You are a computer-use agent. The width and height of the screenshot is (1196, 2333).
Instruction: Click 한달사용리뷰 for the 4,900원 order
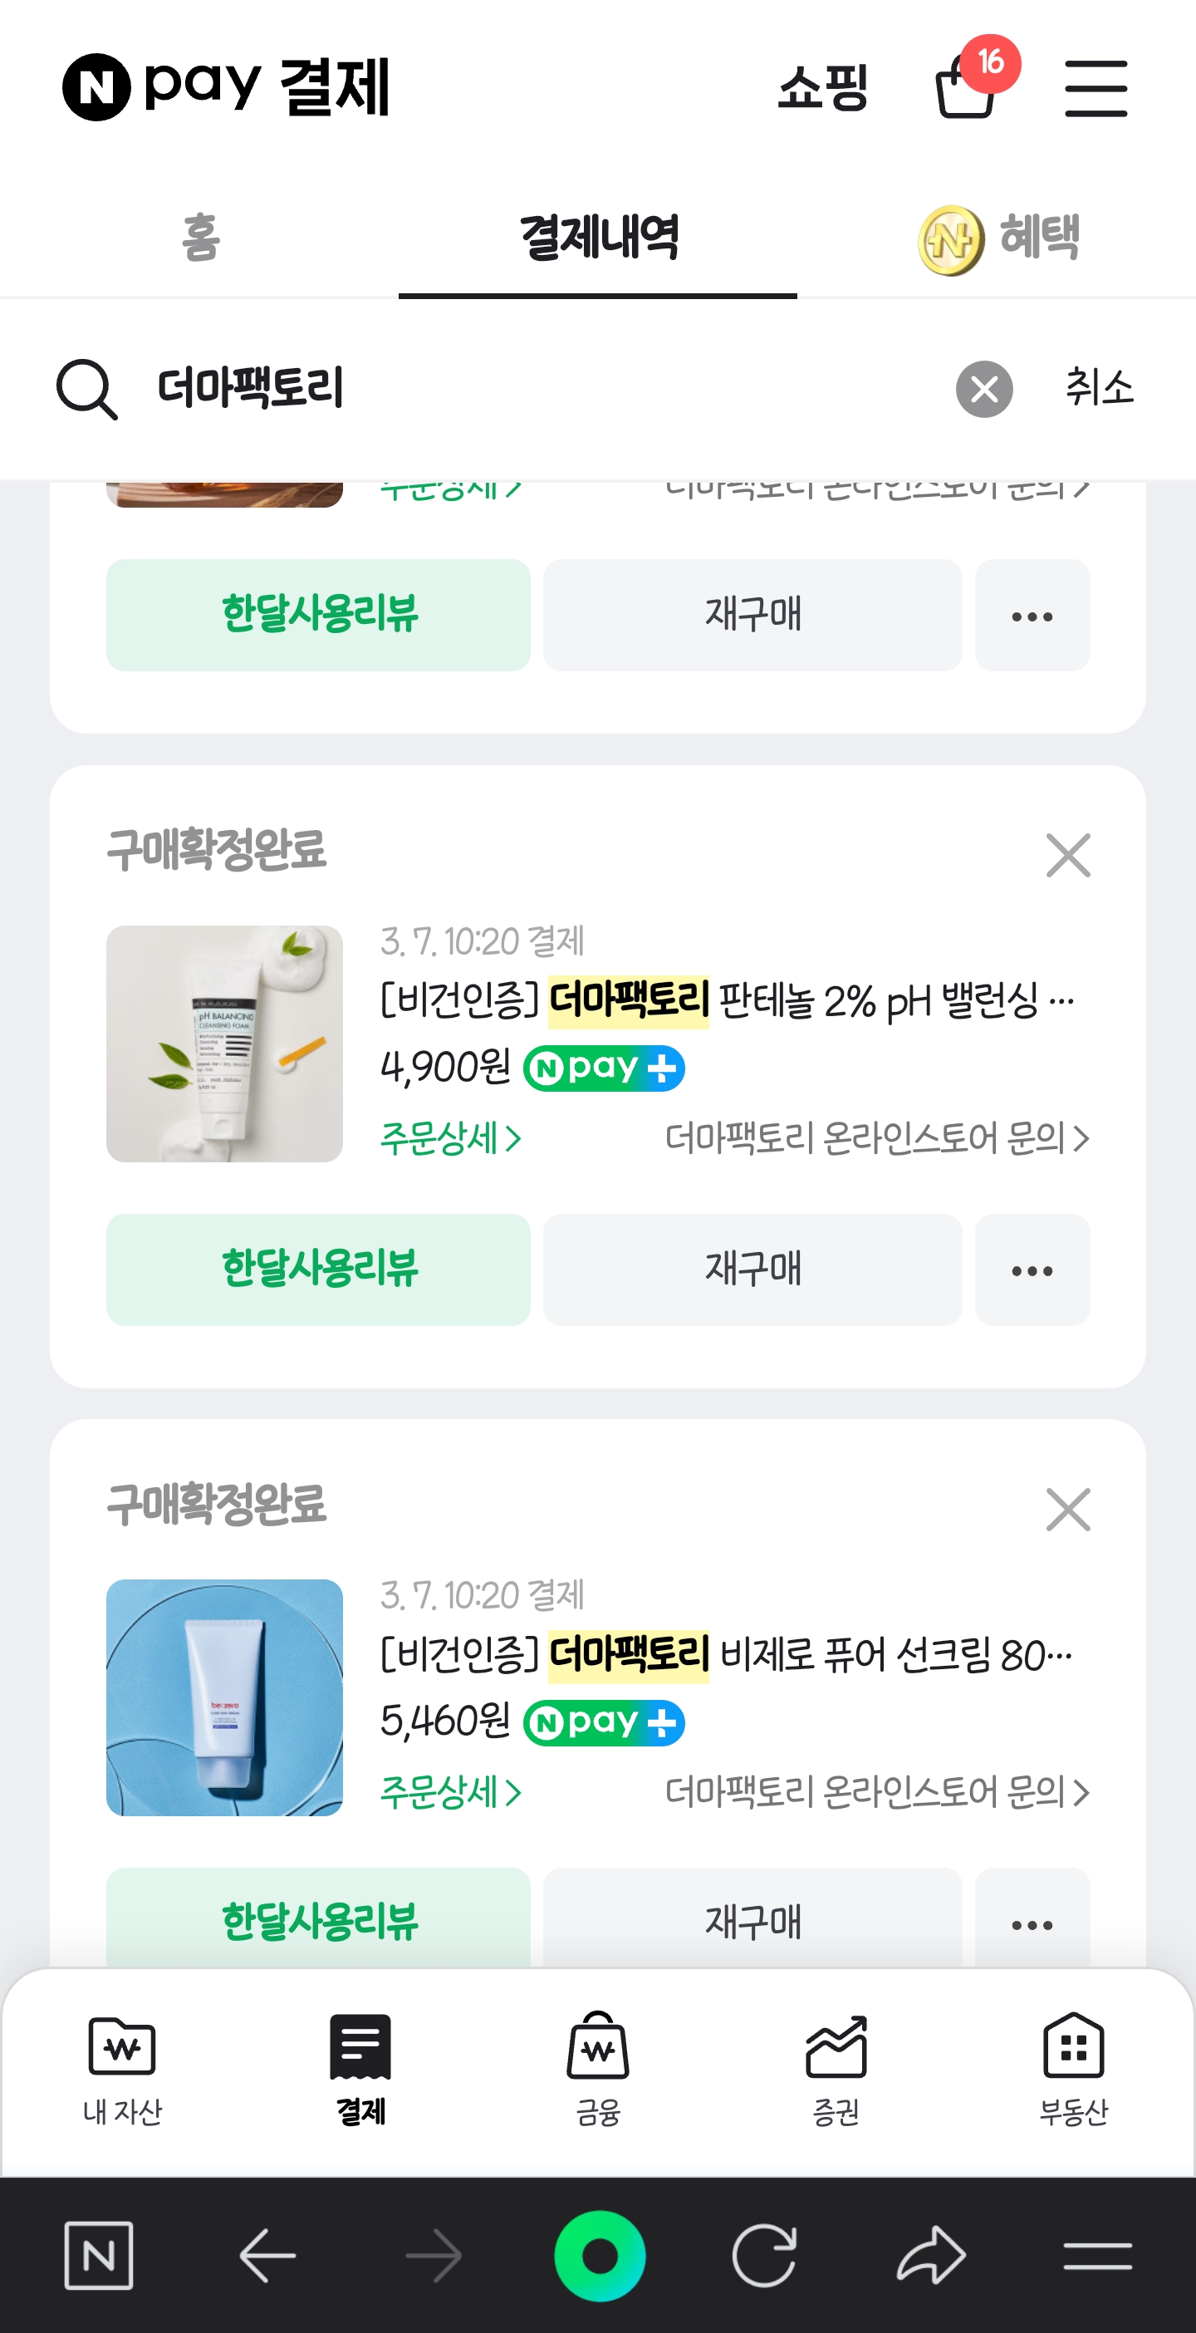click(318, 1270)
